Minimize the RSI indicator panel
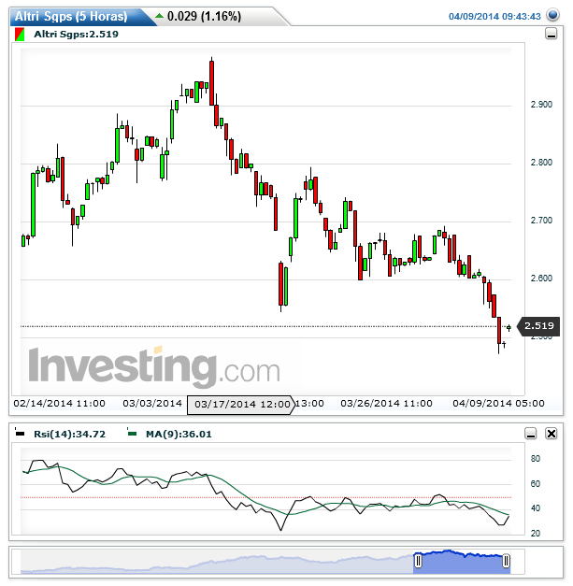 pyautogui.click(x=530, y=434)
